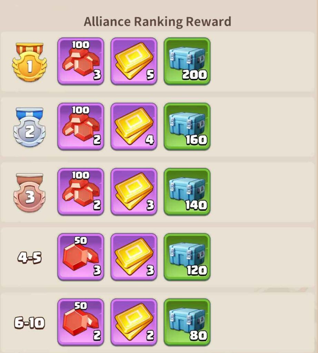This screenshot has width=318, height=353.
Task: Open the blue crate showing 200
Action: pos(187,61)
